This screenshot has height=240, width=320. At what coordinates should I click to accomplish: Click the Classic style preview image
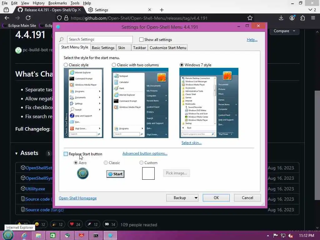coord(83,103)
